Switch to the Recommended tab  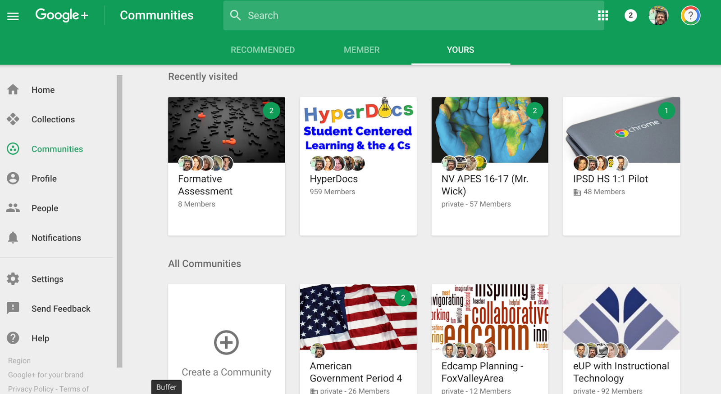(x=263, y=50)
